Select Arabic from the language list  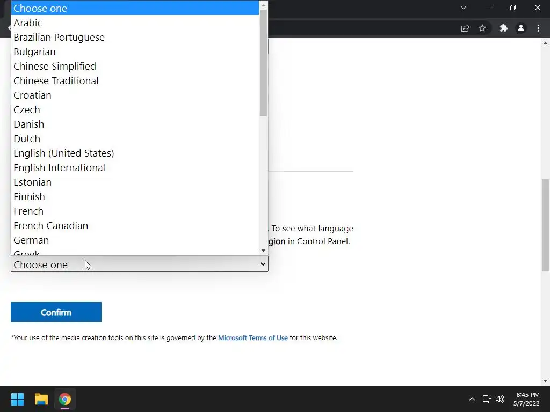135,23
